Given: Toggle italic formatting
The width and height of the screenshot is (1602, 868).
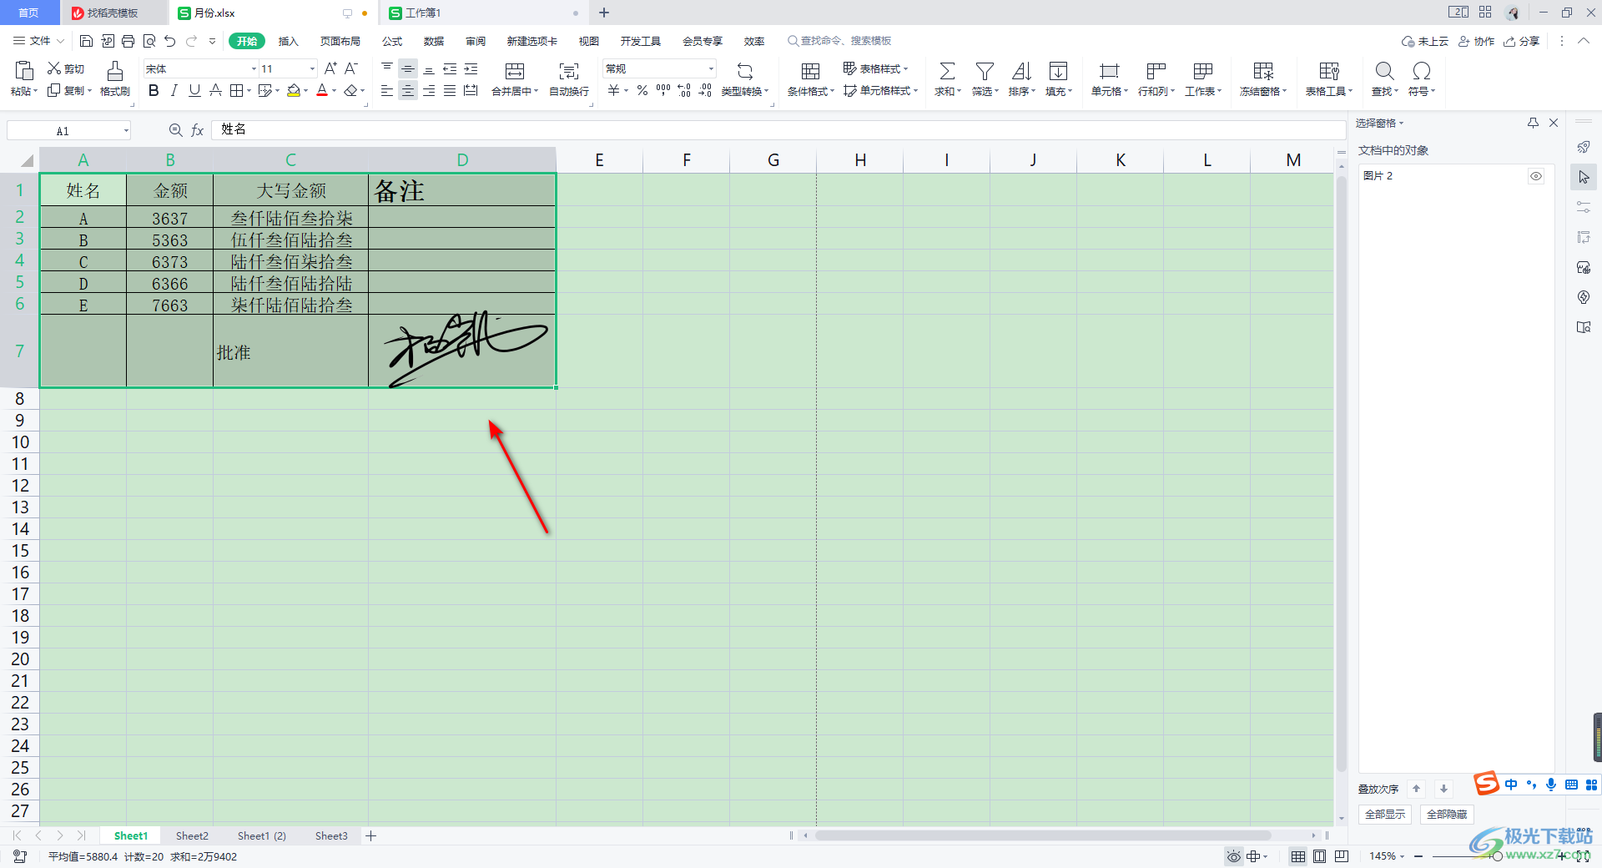Looking at the screenshot, I should (x=174, y=90).
